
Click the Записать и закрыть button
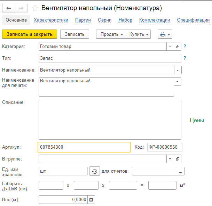(29, 34)
